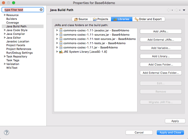This screenshot has width=188, height=139.
Task: Expand commons-codec-1.11.jar entry
Action: [57, 47]
